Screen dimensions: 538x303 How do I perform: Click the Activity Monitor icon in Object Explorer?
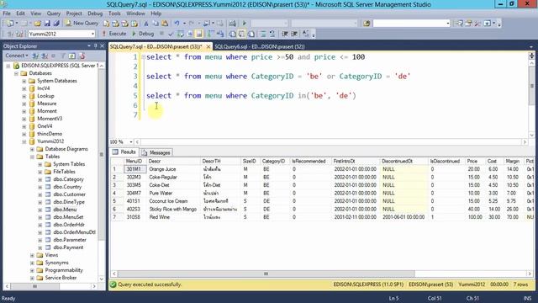tap(82, 56)
